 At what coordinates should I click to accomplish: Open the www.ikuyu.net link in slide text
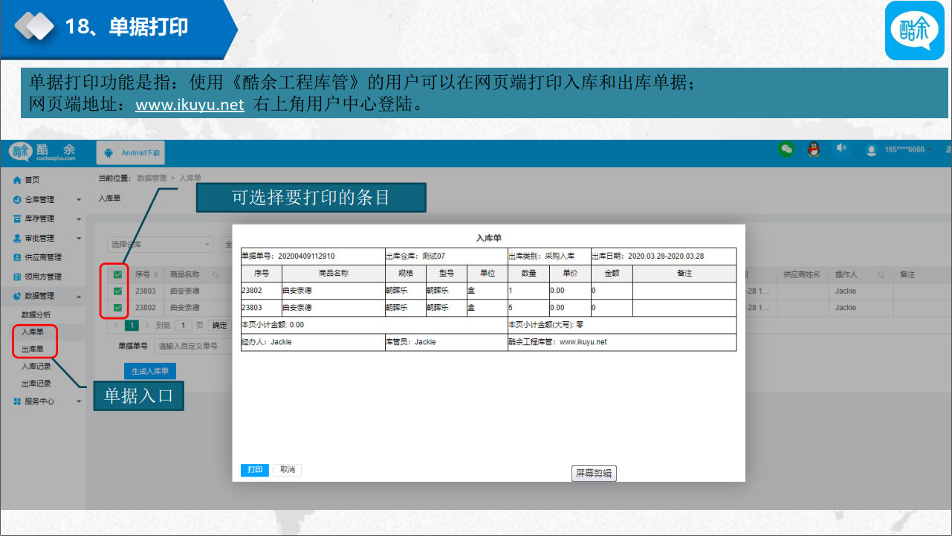coord(190,105)
